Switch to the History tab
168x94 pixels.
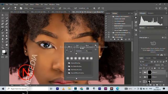pos(108,13)
